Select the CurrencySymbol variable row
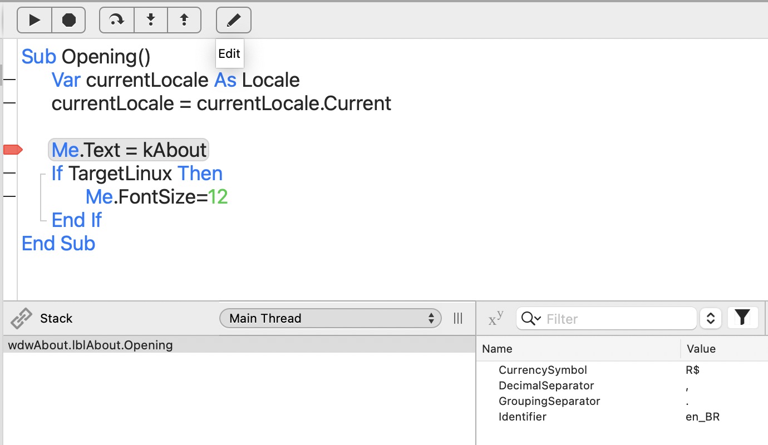Image resolution: width=768 pixels, height=445 pixels. pos(622,370)
